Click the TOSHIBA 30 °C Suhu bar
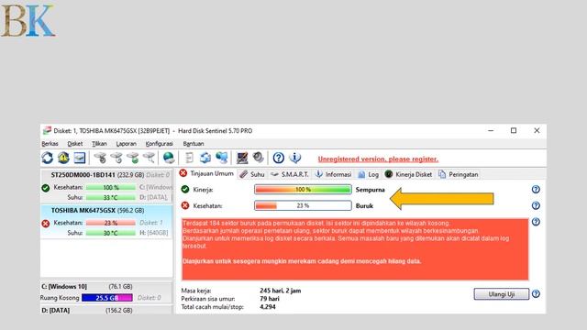 tap(111, 233)
